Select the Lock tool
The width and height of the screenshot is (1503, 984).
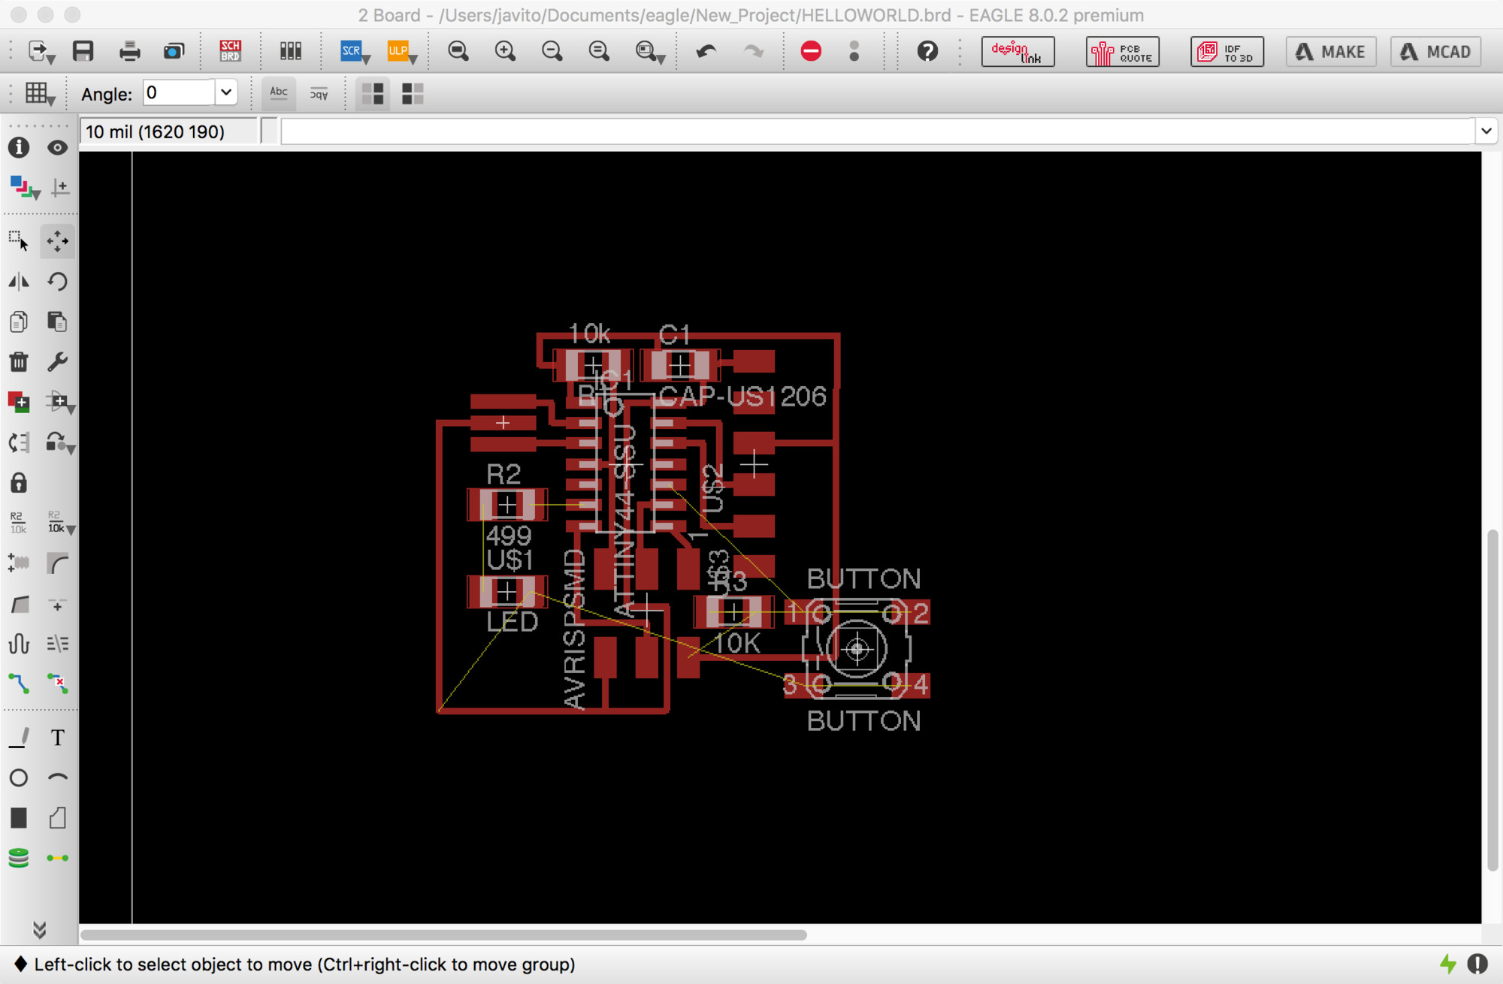[x=19, y=482]
